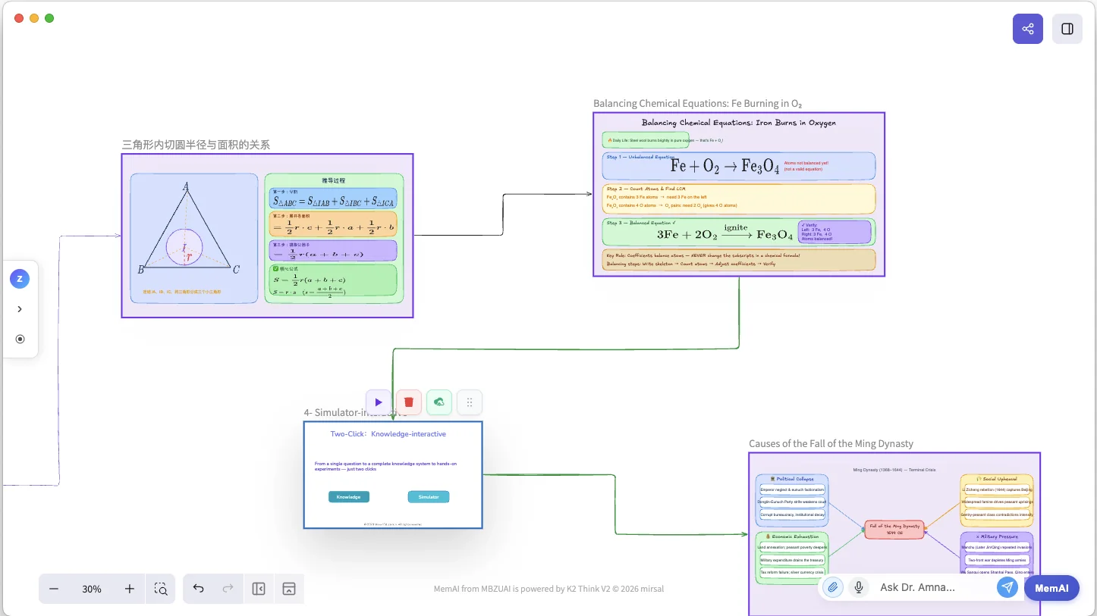Click the record target icon in left panel
This screenshot has height=616, width=1097.
tap(20, 339)
